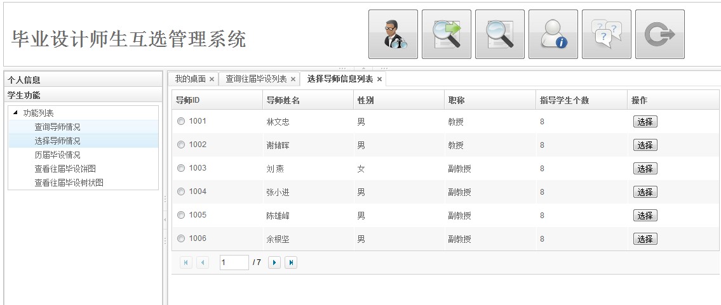Click the 操作 column header
This screenshot has width=721, height=305.
[673, 100]
